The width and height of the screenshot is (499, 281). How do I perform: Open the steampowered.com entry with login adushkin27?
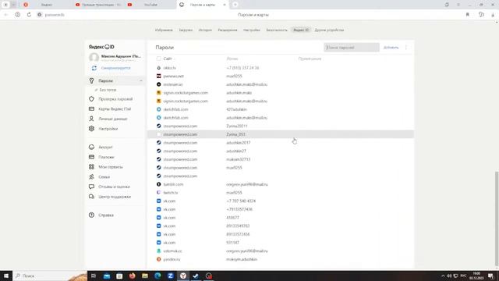tap(281, 151)
